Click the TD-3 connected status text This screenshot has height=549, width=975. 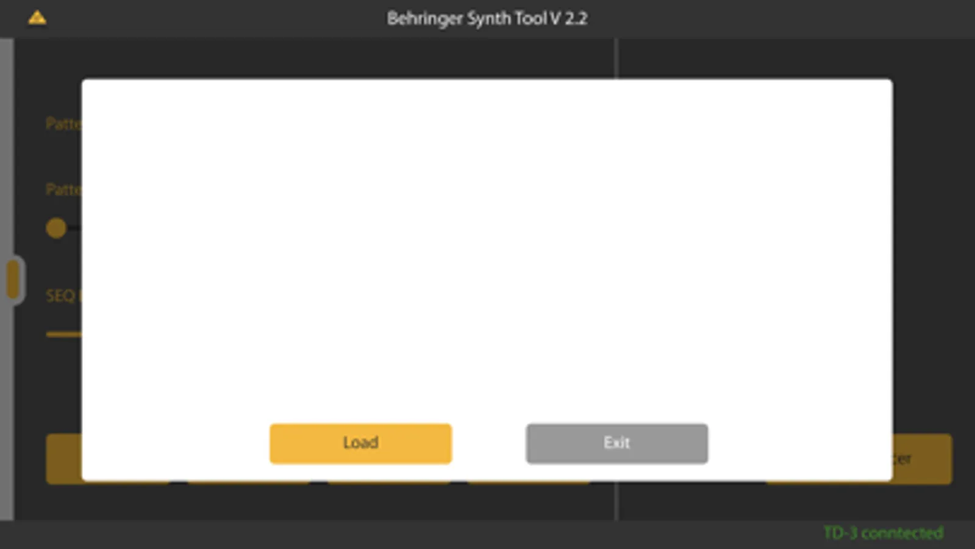883,533
